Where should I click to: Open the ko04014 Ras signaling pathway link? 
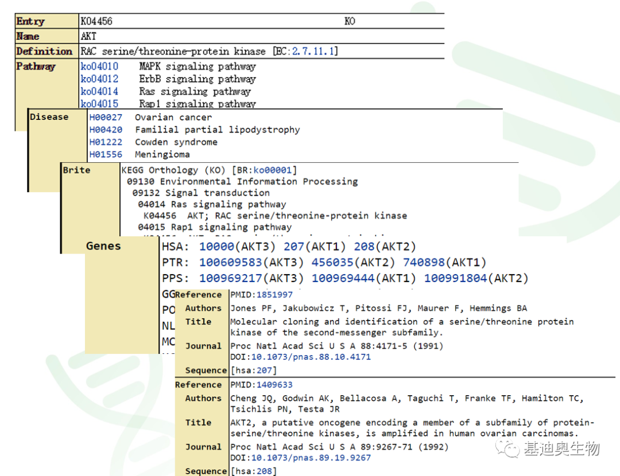click(99, 92)
